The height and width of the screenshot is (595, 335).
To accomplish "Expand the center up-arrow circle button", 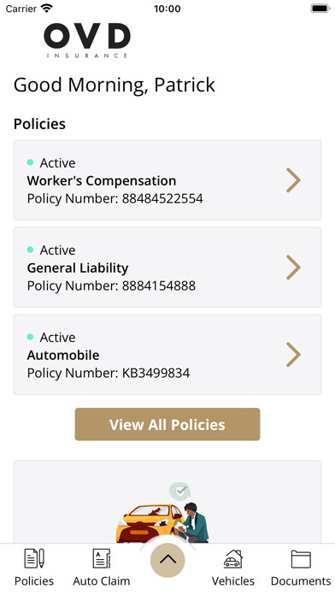I will 167,561.
